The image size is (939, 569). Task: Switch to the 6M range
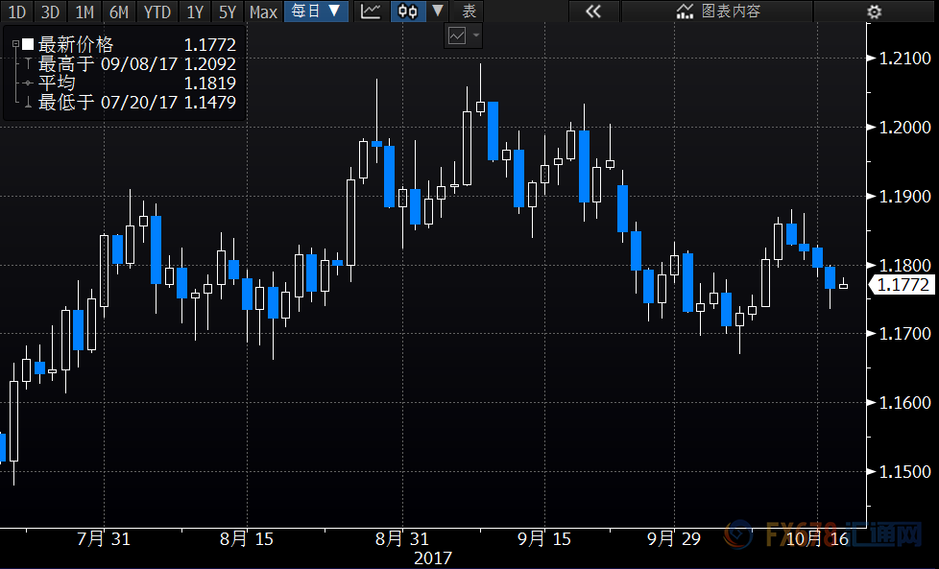118,12
